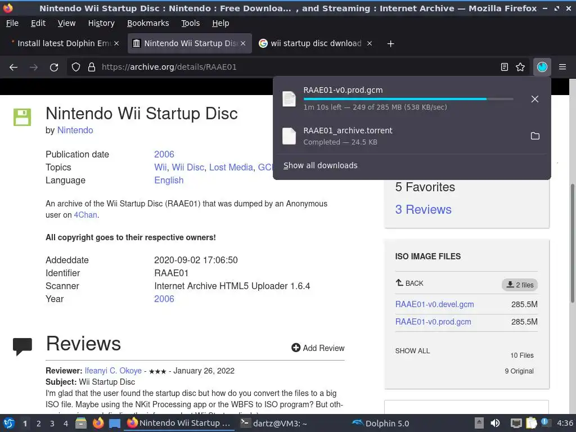
Task: Open the taskbar start menu icon
Action: coord(9,423)
